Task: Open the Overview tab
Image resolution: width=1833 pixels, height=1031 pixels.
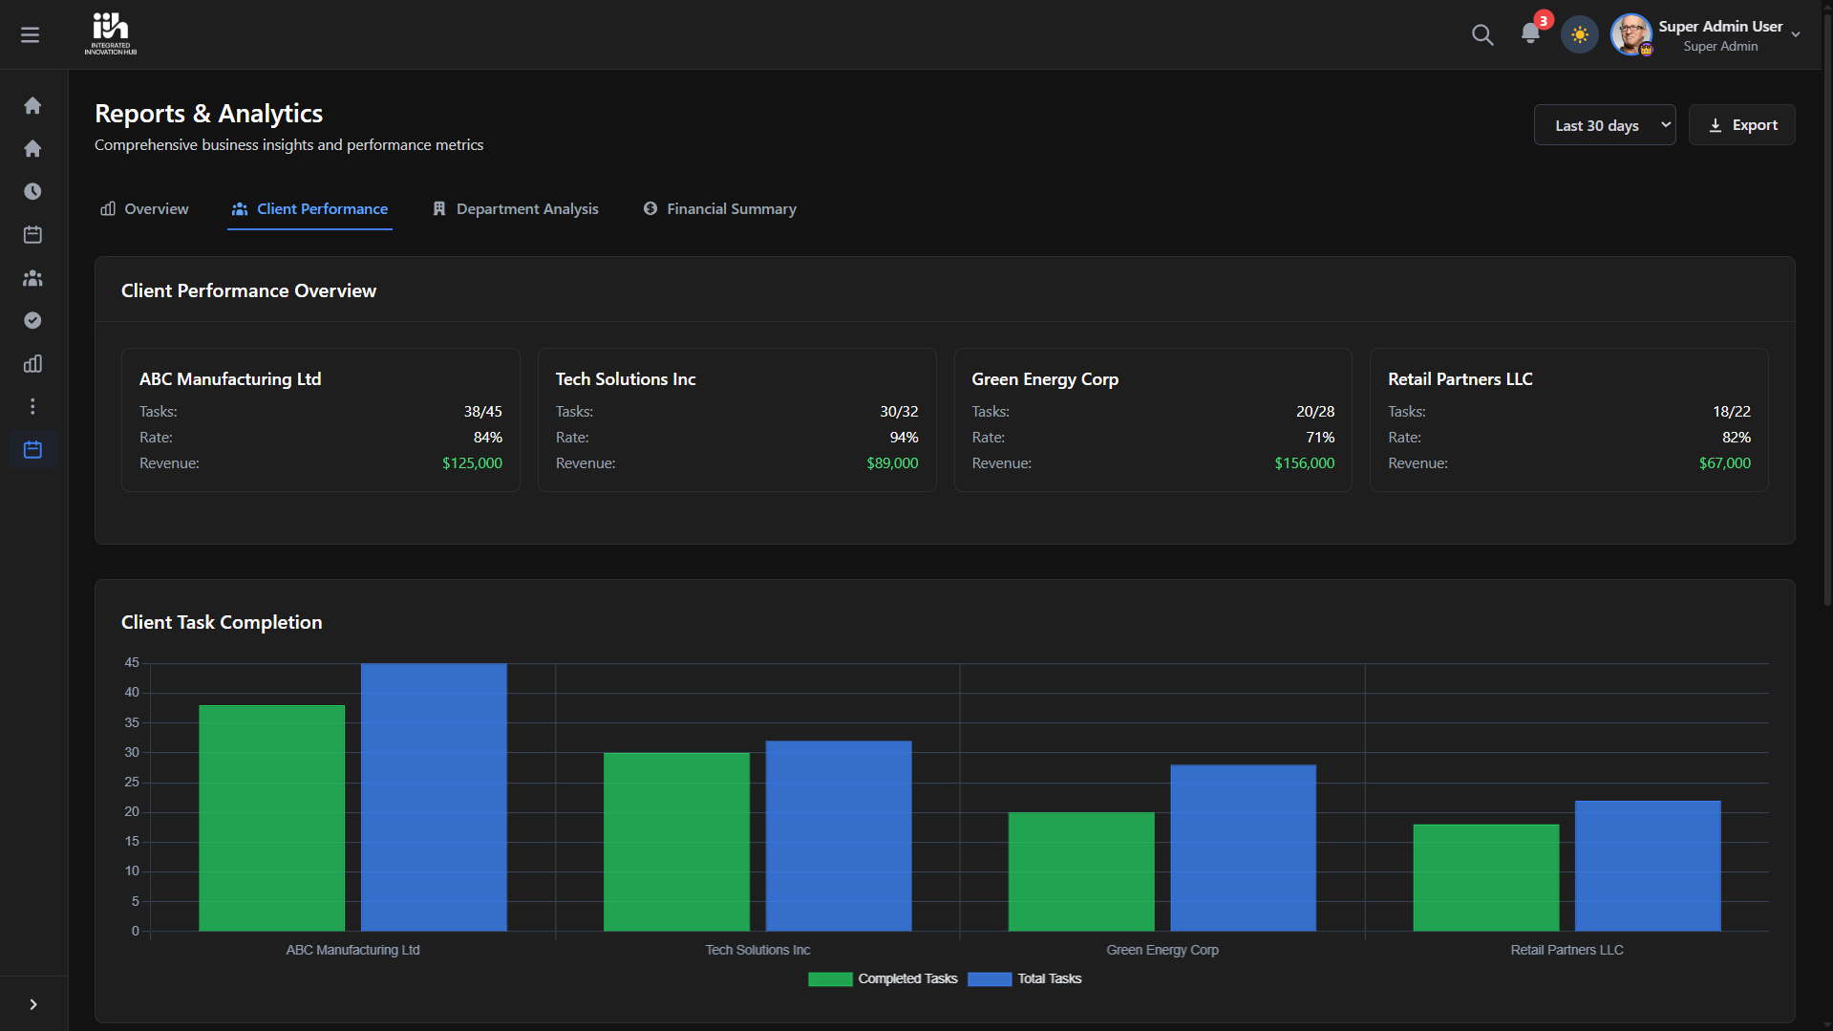Action: (145, 209)
